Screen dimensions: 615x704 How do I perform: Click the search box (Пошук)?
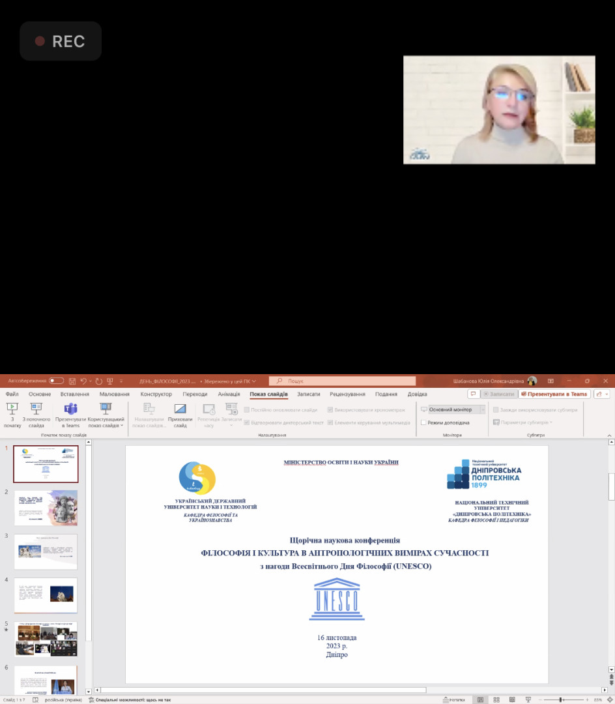coord(342,381)
